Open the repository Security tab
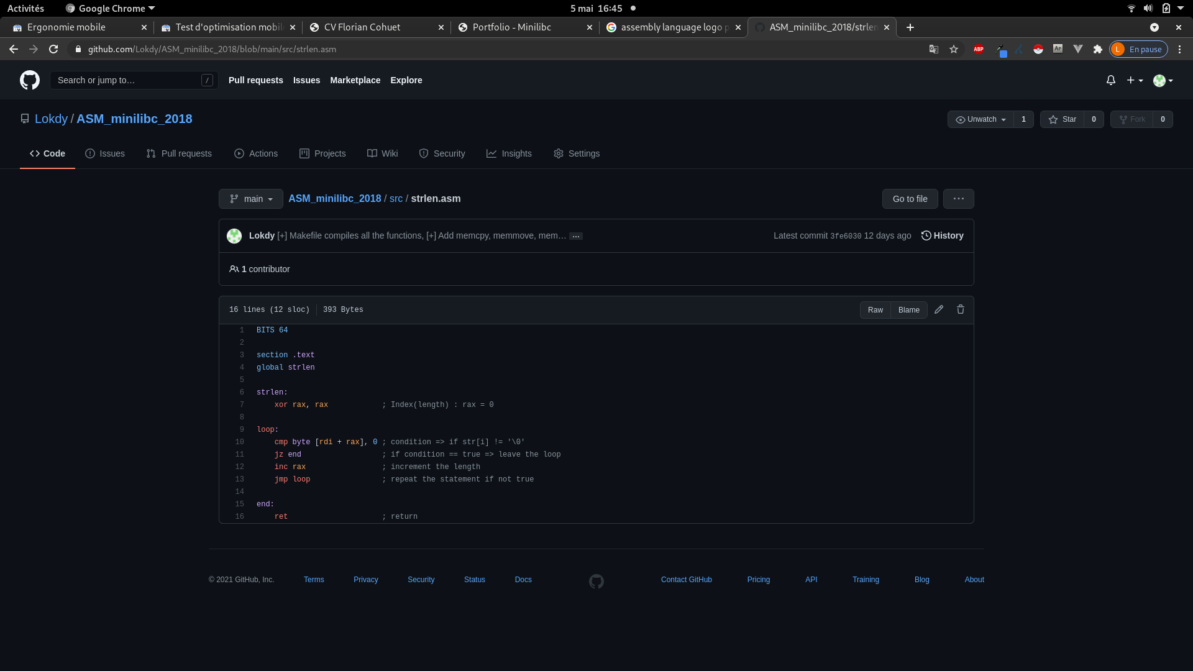The height and width of the screenshot is (671, 1193). [442, 153]
